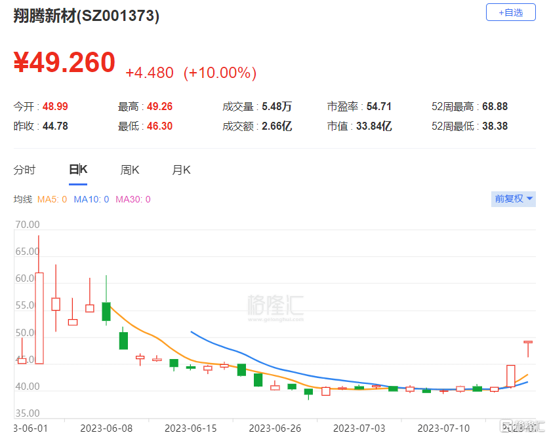The width and height of the screenshot is (549, 437).
Task: Toggle the MA30 moving average legend
Action: click(133, 199)
